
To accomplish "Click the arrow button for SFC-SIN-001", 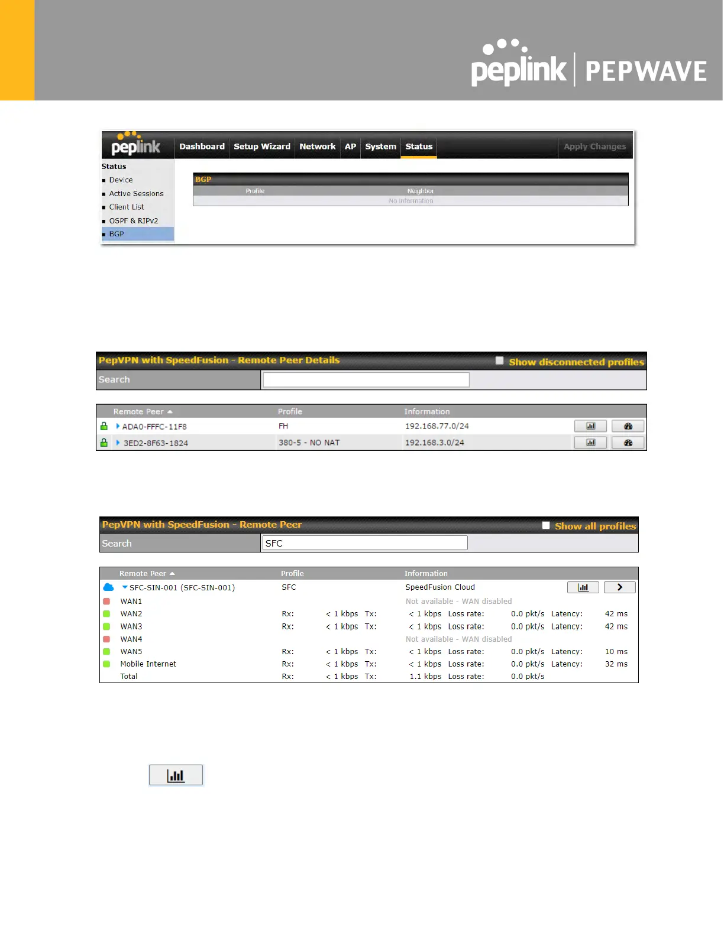I will point(620,587).
